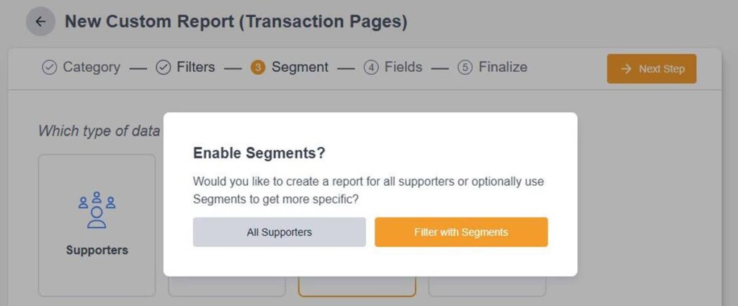The image size is (738, 306).
Task: Click the back arrow icon
Action: (40, 22)
